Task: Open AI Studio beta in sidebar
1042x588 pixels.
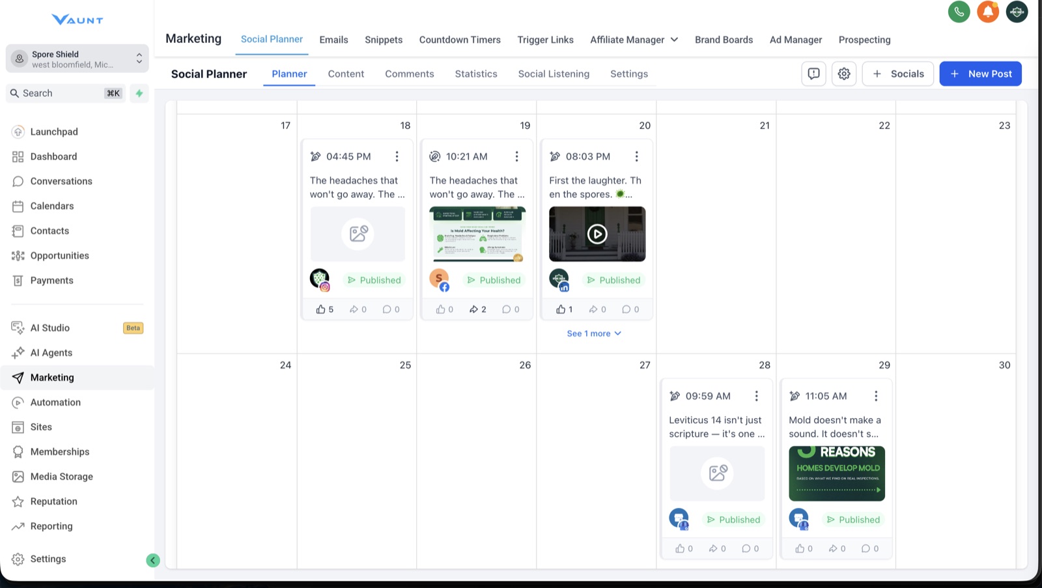Action: [x=77, y=328]
